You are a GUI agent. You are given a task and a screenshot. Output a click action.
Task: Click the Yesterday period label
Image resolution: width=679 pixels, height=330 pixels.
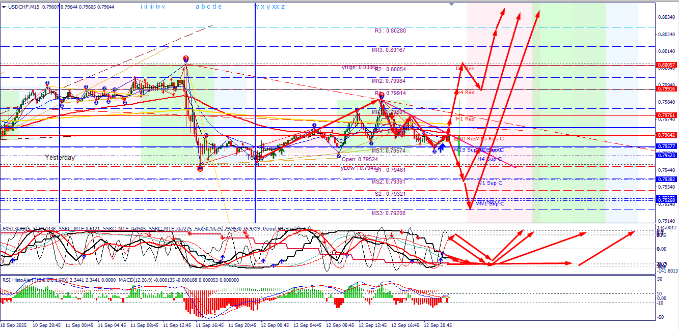point(60,158)
